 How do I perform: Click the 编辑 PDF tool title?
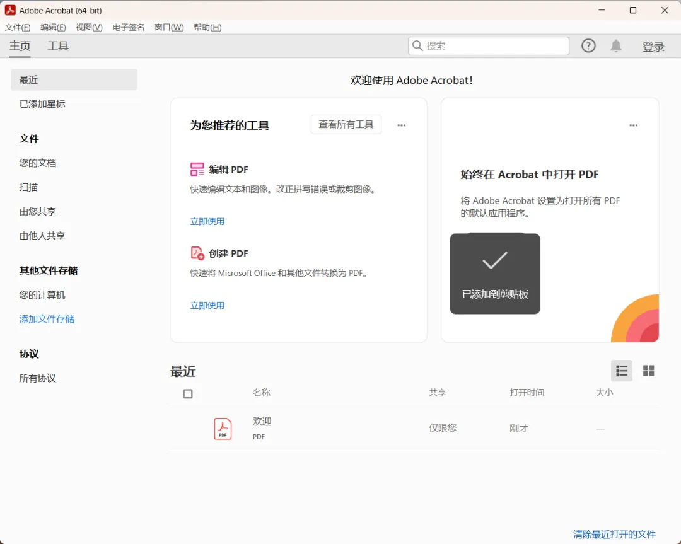[228, 170]
